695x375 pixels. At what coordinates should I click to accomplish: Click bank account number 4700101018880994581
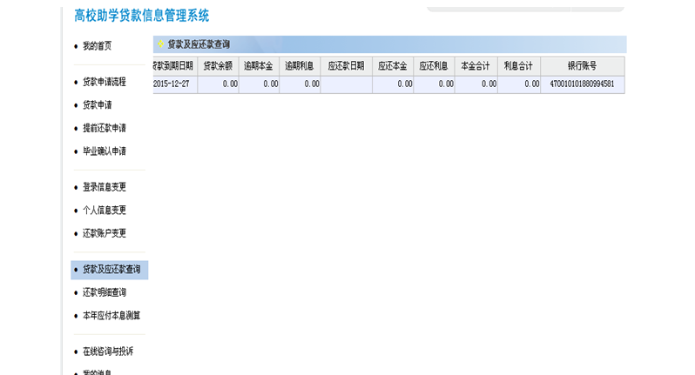tap(582, 84)
